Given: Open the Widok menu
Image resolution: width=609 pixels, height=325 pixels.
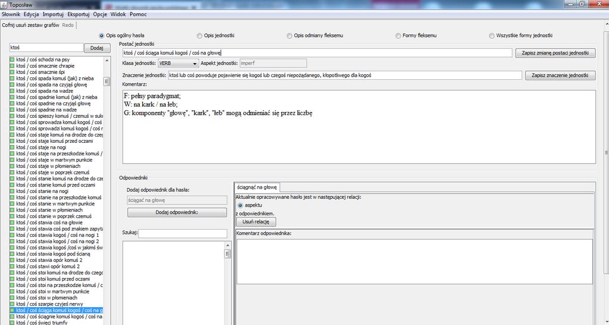Looking at the screenshot, I should tap(118, 14).
